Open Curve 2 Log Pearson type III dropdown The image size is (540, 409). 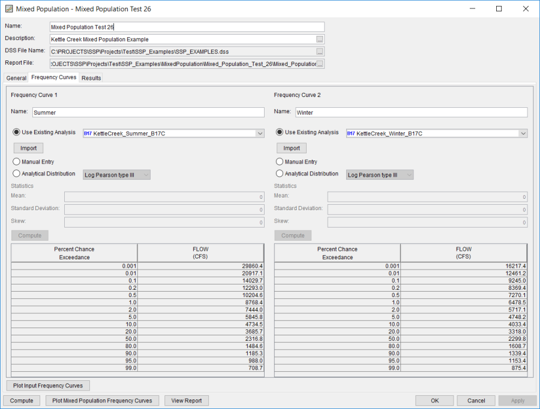click(x=380, y=175)
